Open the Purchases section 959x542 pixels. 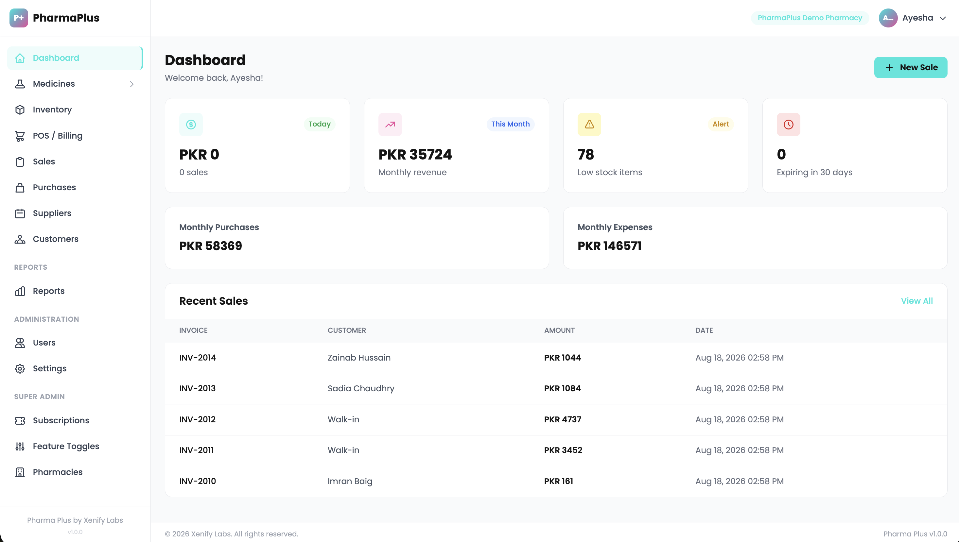pos(75,188)
